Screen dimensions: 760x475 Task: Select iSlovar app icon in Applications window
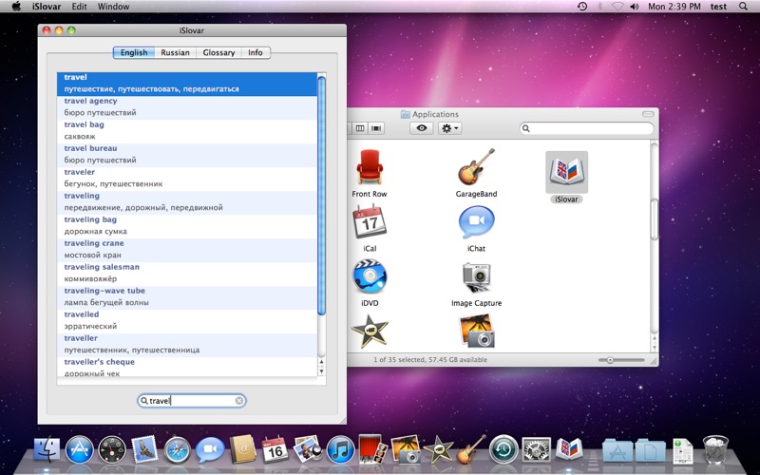click(x=566, y=172)
